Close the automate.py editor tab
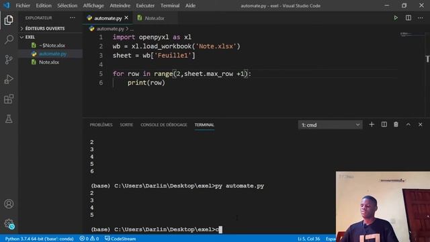 pyautogui.click(x=126, y=17)
